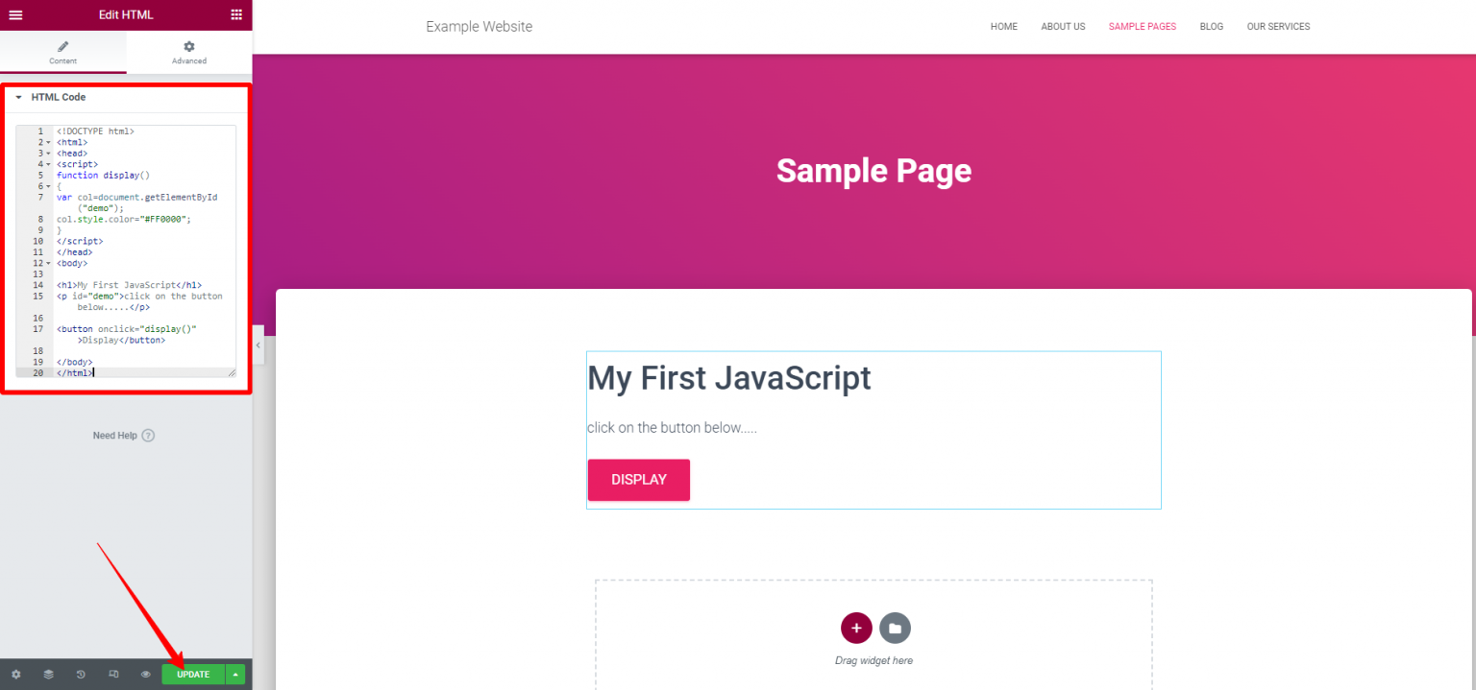Add a new section with plus icon
This screenshot has width=1476, height=690.
pos(855,628)
